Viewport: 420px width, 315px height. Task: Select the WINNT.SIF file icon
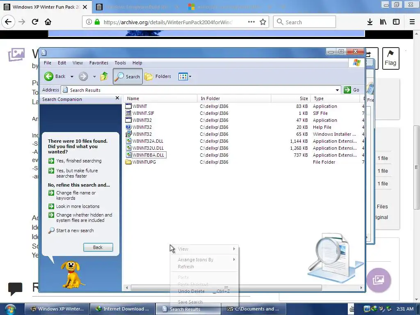tap(128, 113)
